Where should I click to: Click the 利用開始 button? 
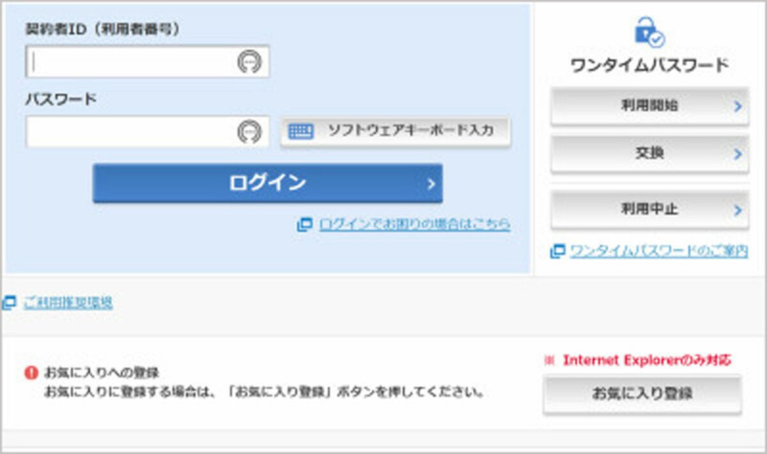point(649,106)
